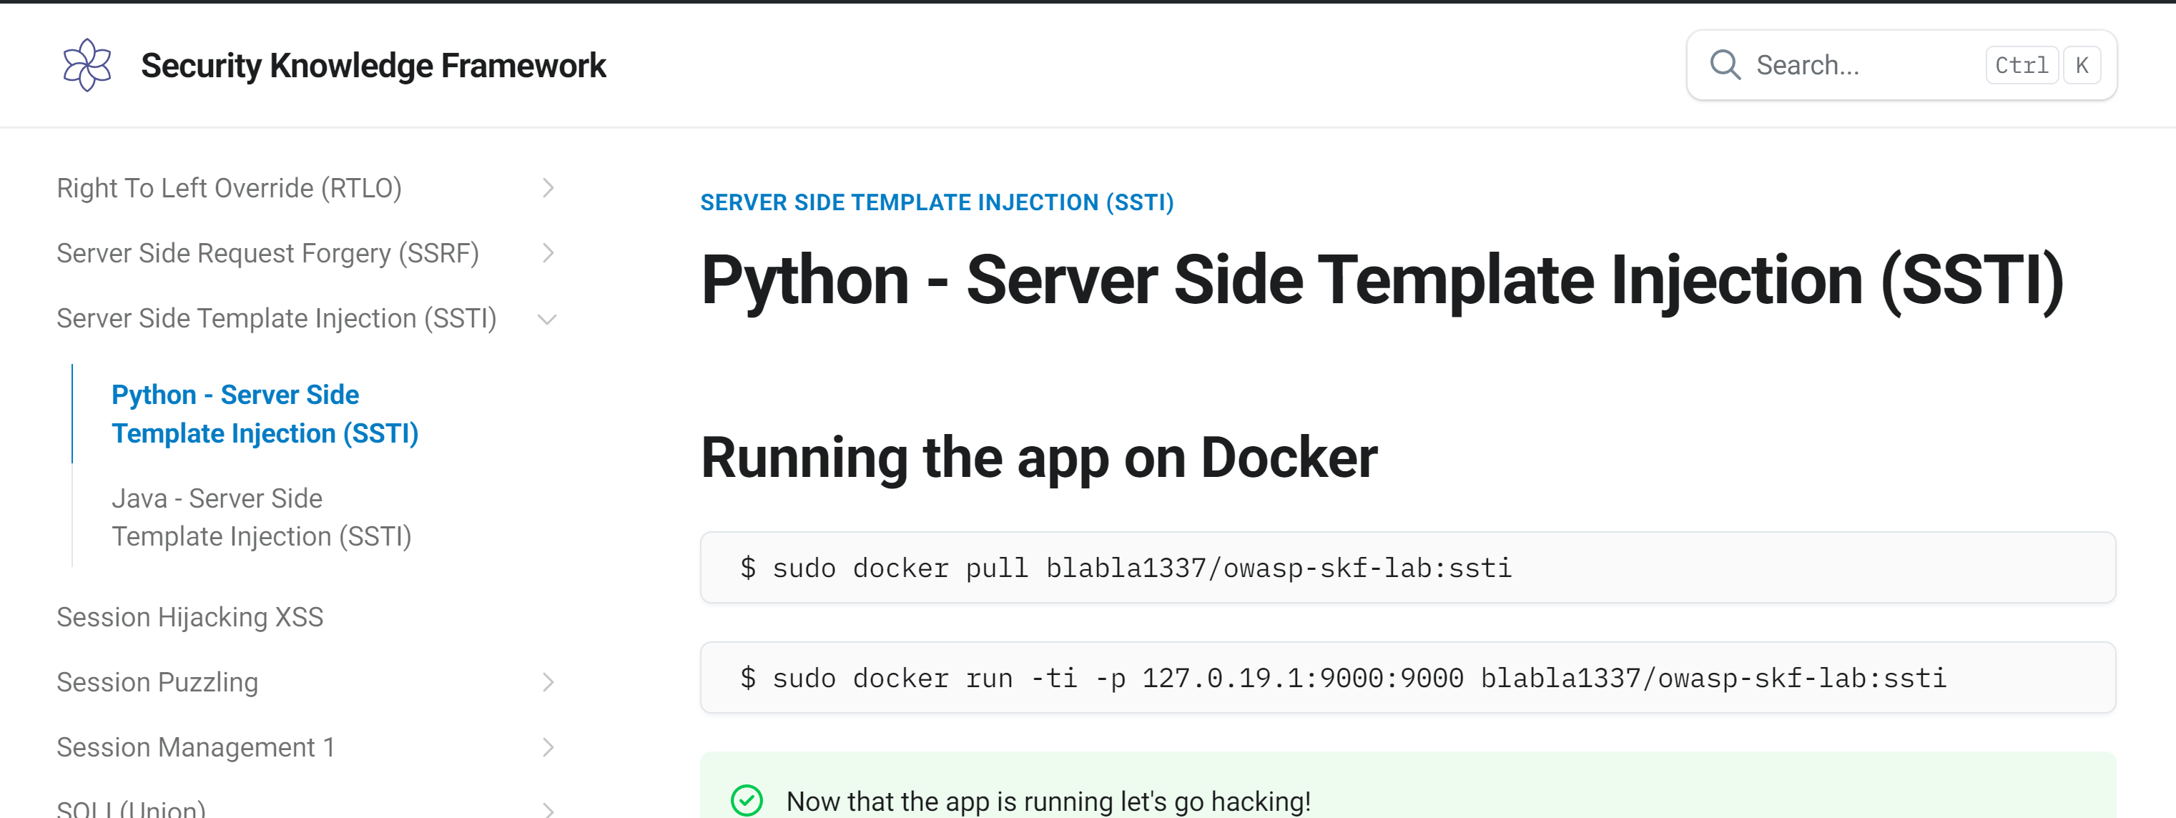
Task: Click the blue SERVER SIDE TEMPLATE INJECTION breadcrumb
Action: (x=937, y=203)
